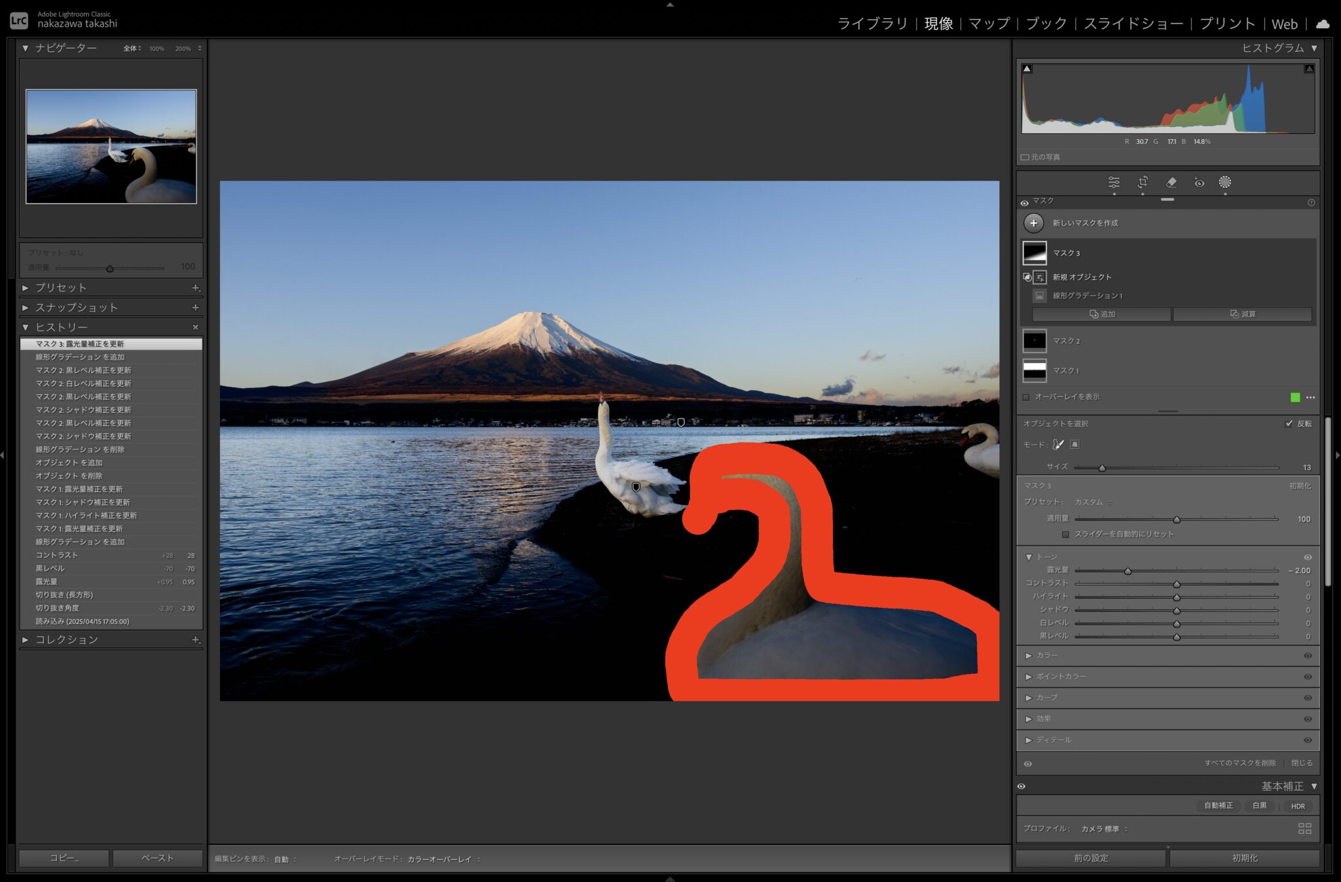
Task: Enable オーバーレイを表示 checkbox
Action: tap(1026, 397)
